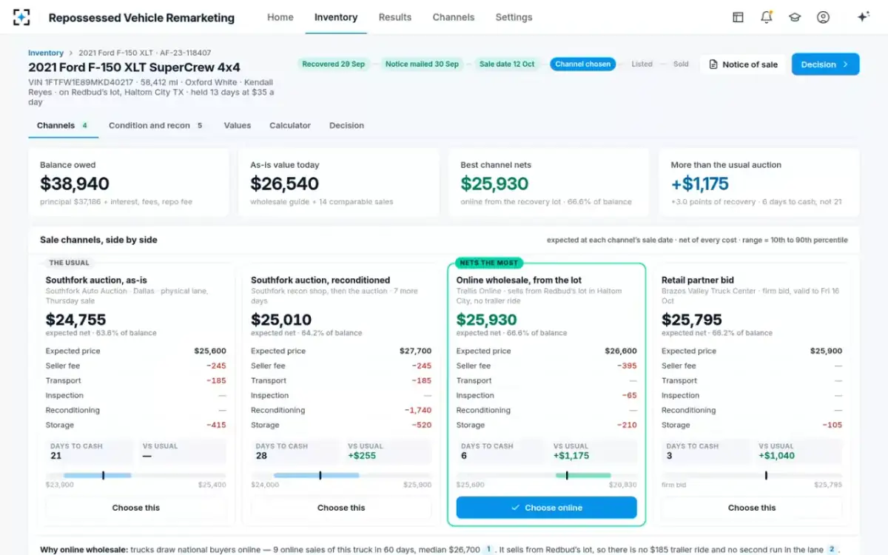Click the $25,010 expected net
This screenshot has width=888, height=555.
pyautogui.click(x=281, y=320)
